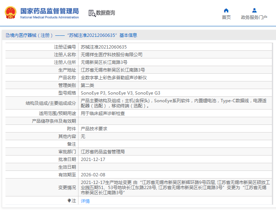Click the 管理类别 row label

67,85
